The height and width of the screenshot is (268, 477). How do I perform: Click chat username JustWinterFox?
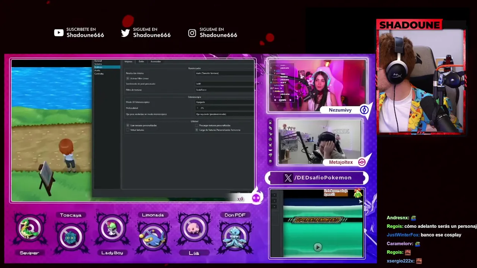point(403,235)
